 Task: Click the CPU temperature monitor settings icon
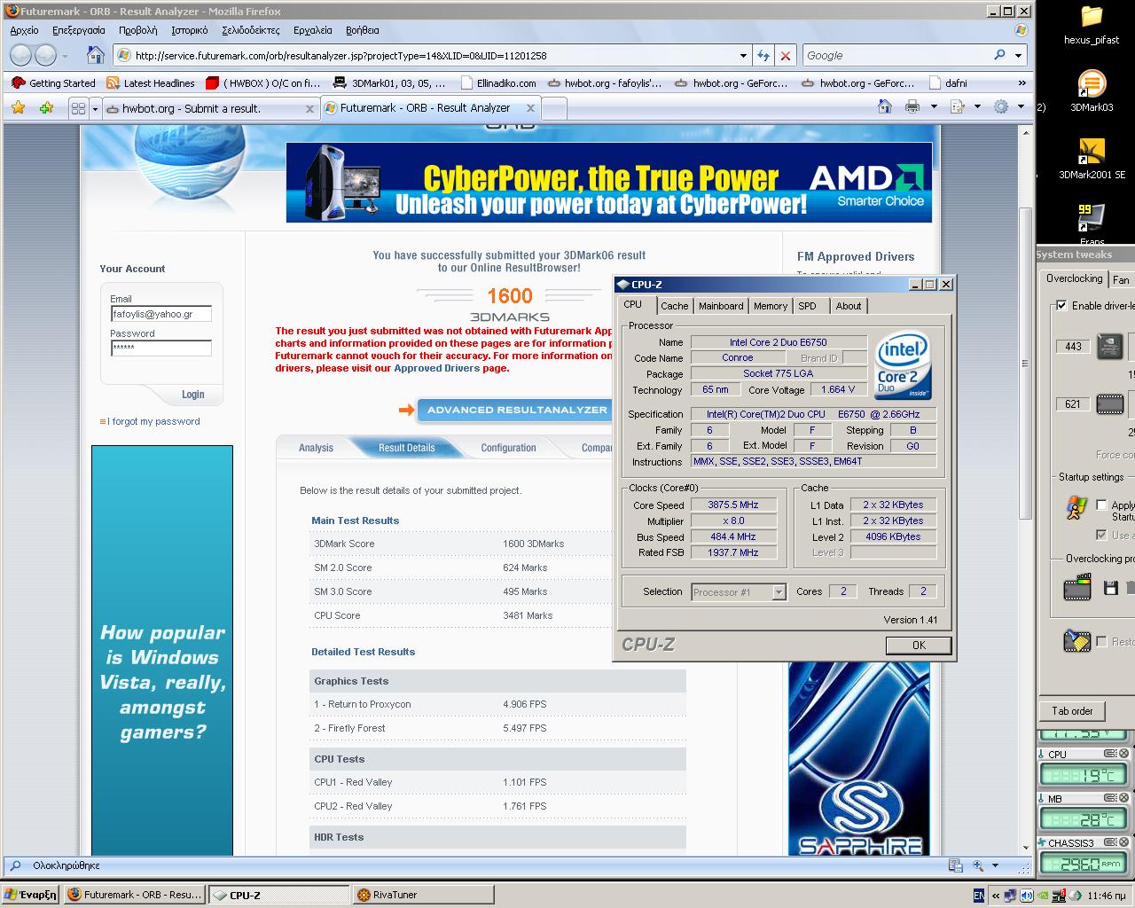(1109, 754)
